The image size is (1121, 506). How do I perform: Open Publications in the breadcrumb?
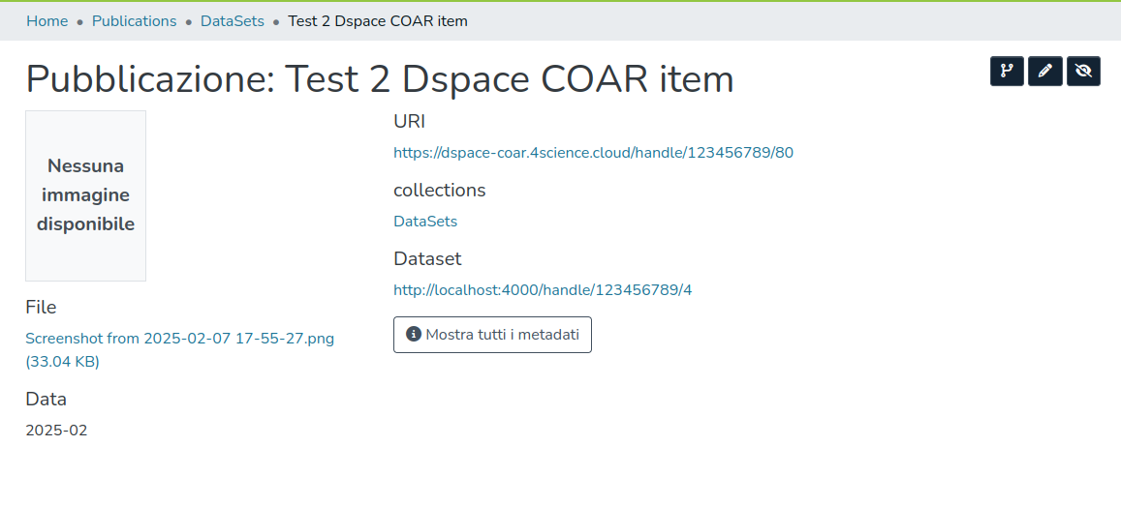click(x=134, y=21)
